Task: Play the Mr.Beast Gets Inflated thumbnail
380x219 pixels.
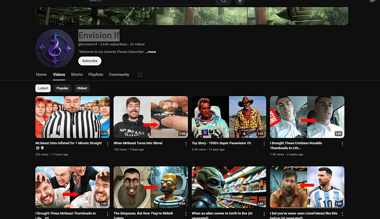Action: (72, 117)
